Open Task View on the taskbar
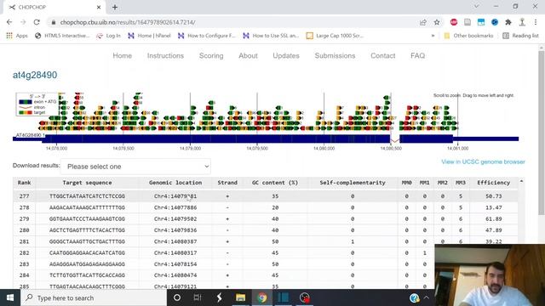545x306 pixels. [x=198, y=297]
